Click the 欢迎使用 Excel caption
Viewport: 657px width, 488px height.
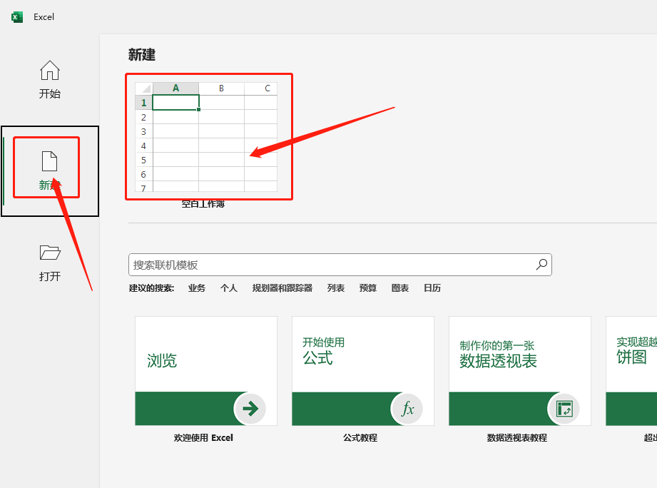coord(203,438)
